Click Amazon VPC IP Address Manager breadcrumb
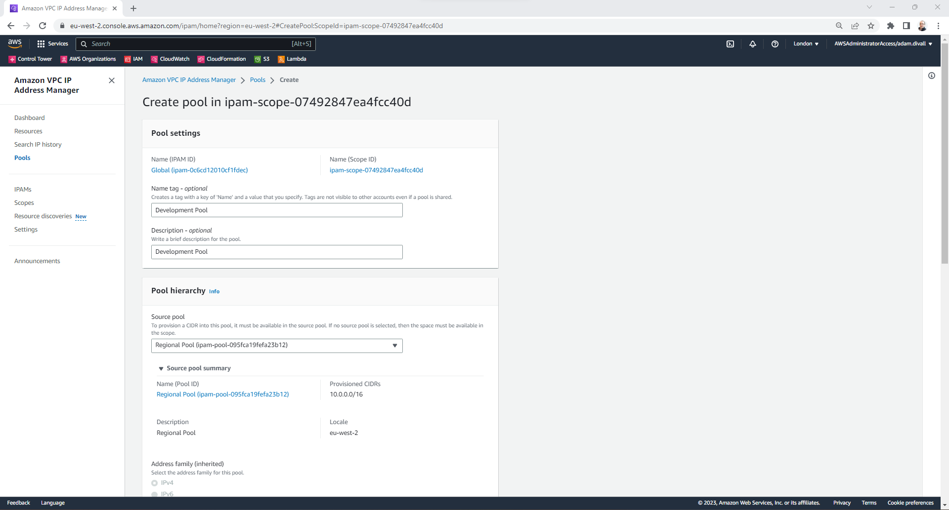 point(189,80)
